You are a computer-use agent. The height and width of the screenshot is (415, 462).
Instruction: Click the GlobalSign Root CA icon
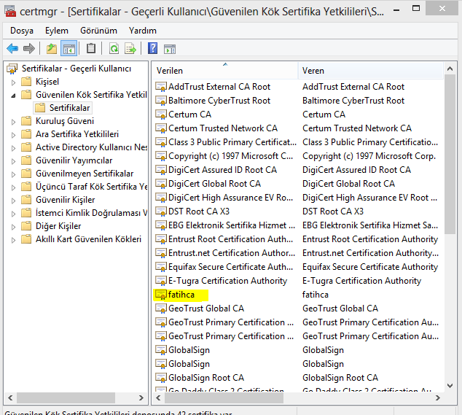[161, 378]
